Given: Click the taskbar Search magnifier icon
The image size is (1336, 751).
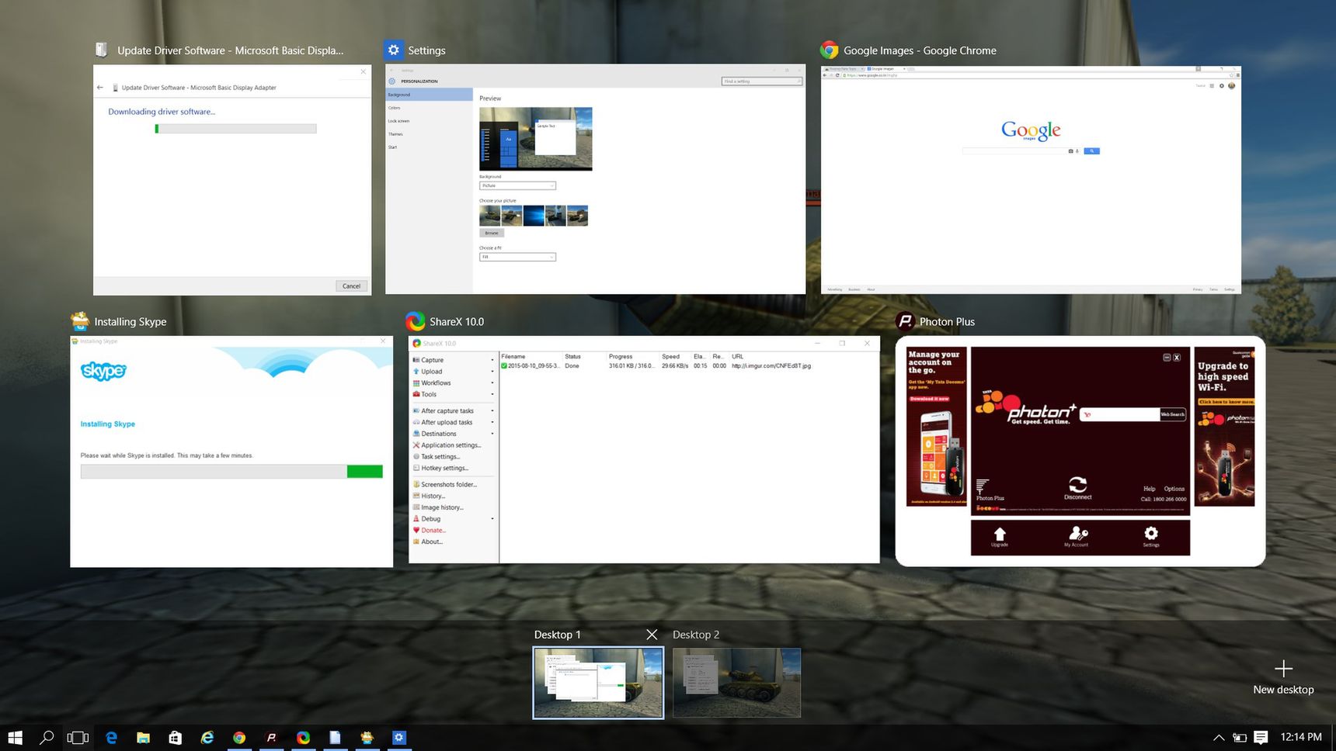Looking at the screenshot, I should click(x=47, y=738).
